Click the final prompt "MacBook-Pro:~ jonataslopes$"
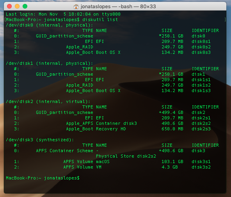Screen dimensions: 231x197 click(43, 178)
